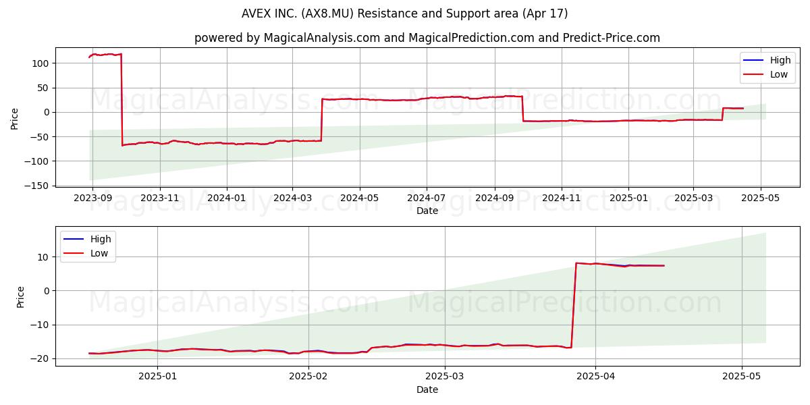Click the '2025-04' tick label on the bottom chart
This screenshot has width=810, height=405.
pyautogui.click(x=595, y=377)
